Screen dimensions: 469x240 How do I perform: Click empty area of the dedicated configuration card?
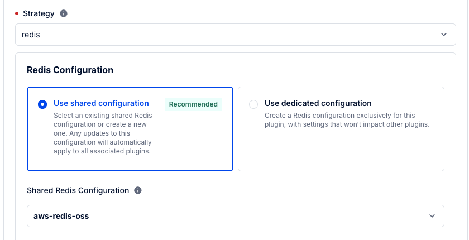[x=341, y=151]
